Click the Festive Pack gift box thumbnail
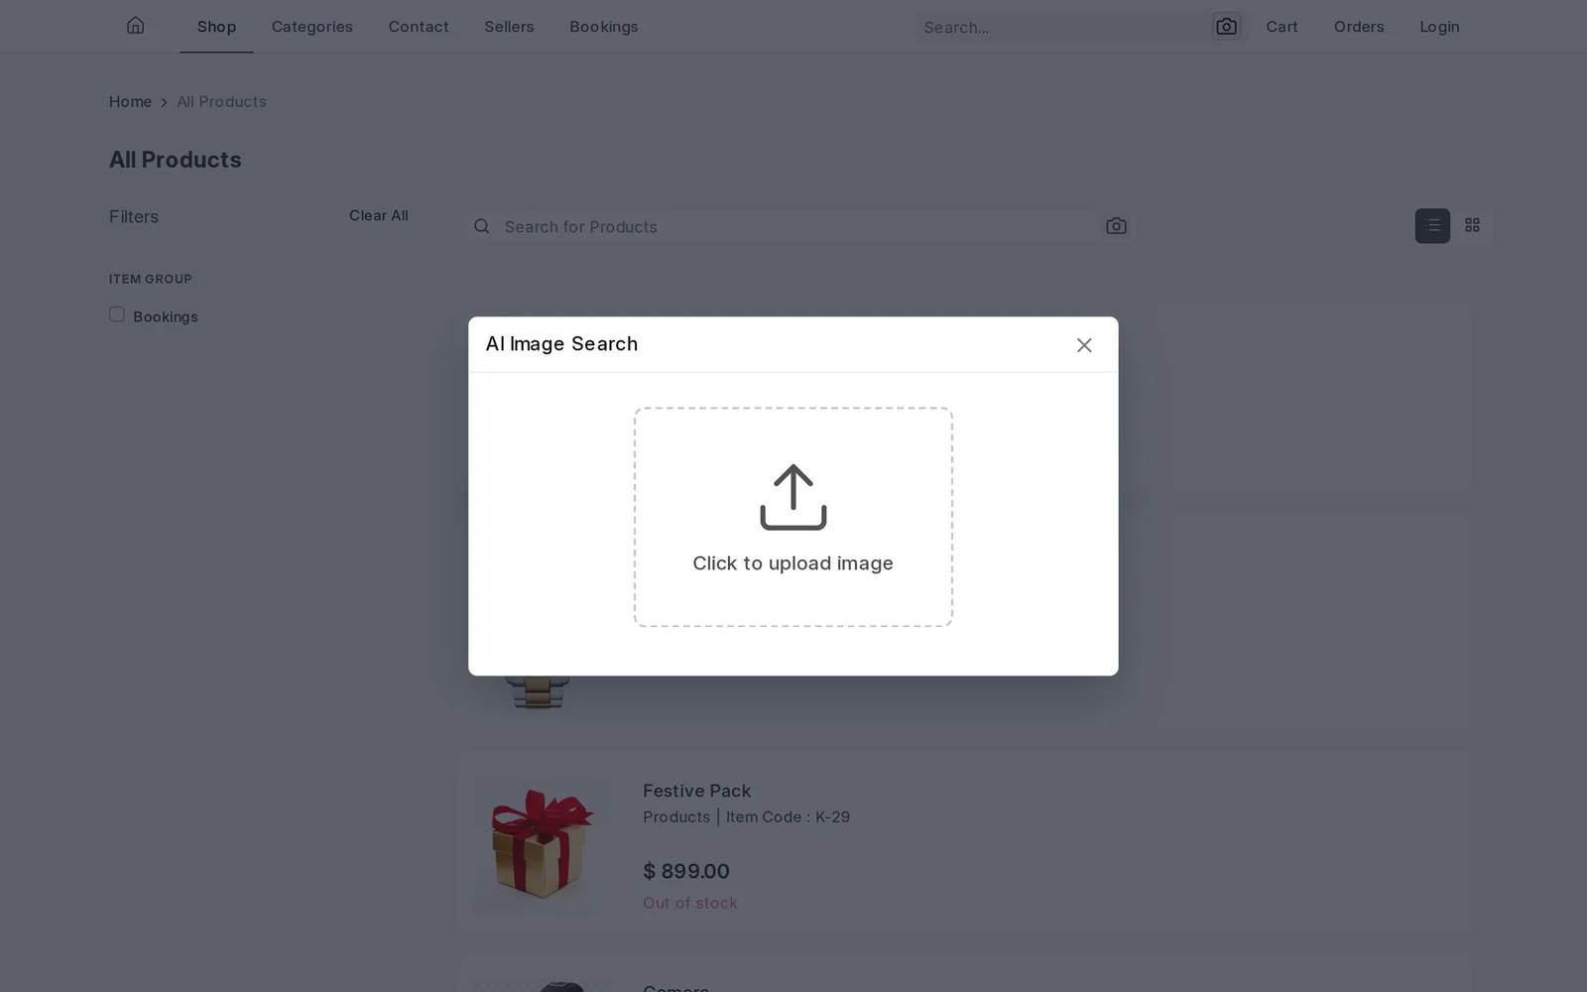The height and width of the screenshot is (992, 1587). [x=539, y=844]
